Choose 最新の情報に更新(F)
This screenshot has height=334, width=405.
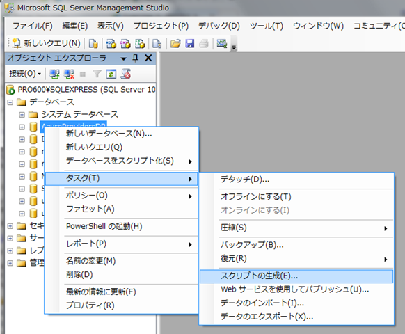coord(121,292)
